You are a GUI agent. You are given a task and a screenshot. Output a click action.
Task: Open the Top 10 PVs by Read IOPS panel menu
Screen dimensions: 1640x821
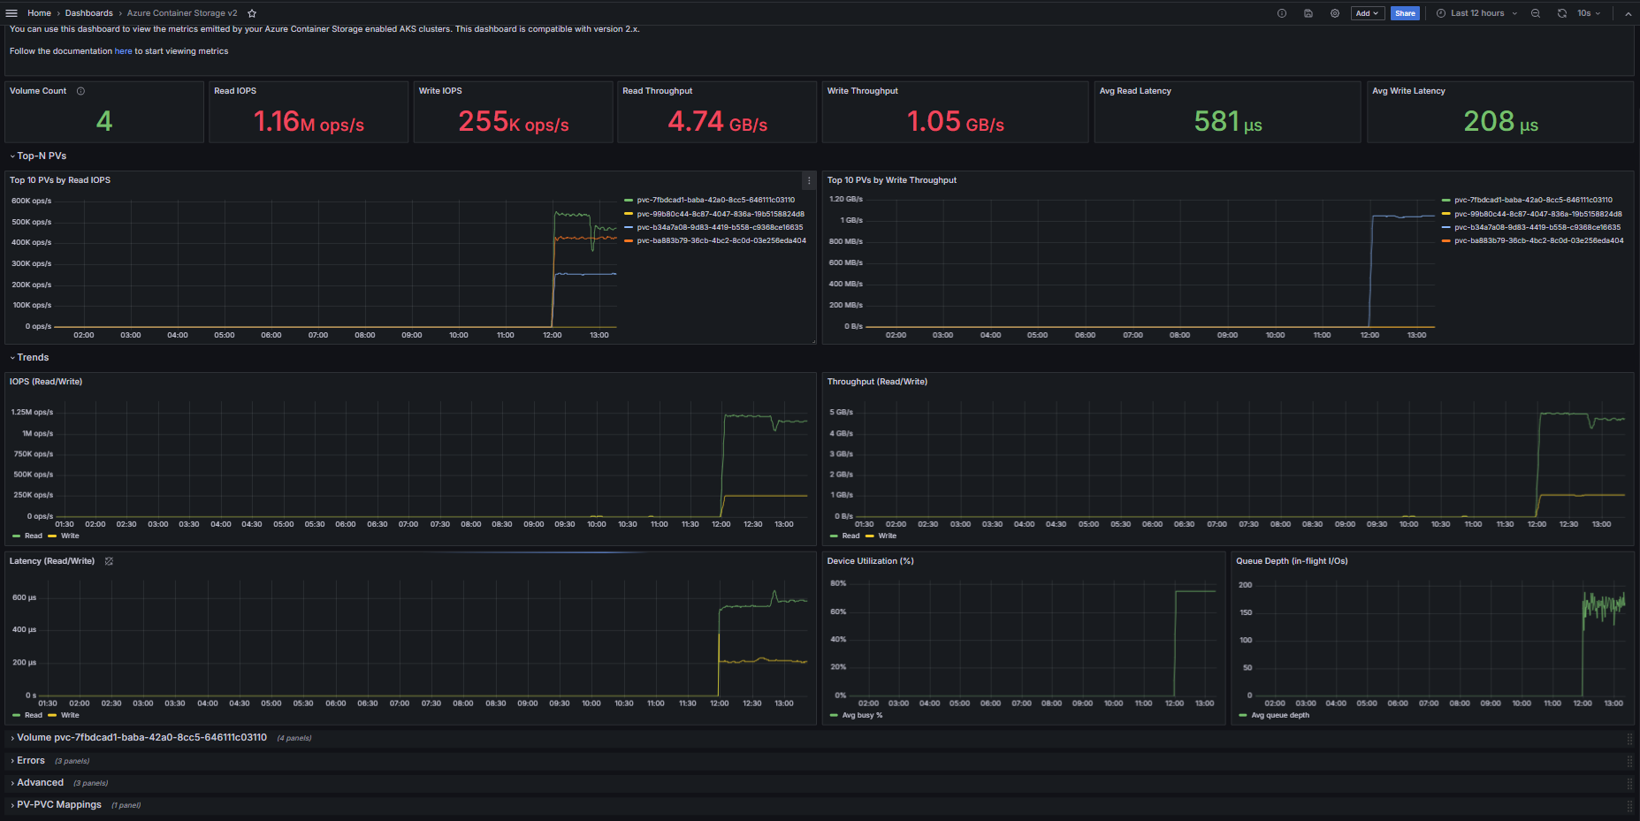click(808, 180)
